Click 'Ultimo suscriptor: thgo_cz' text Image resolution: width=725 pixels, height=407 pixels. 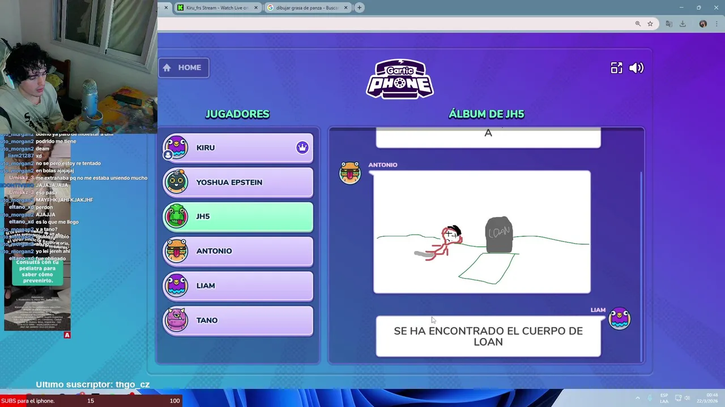tap(93, 384)
